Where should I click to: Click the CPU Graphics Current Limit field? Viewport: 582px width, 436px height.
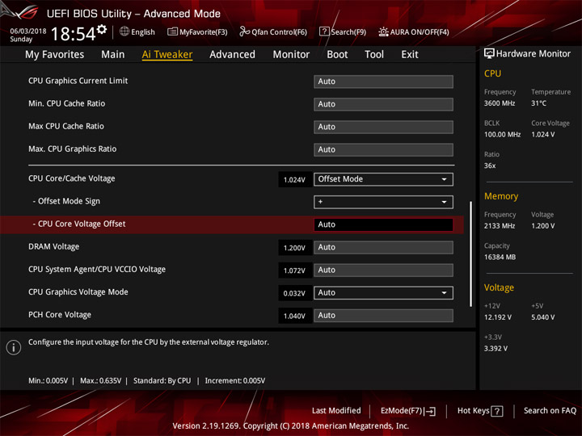[383, 82]
